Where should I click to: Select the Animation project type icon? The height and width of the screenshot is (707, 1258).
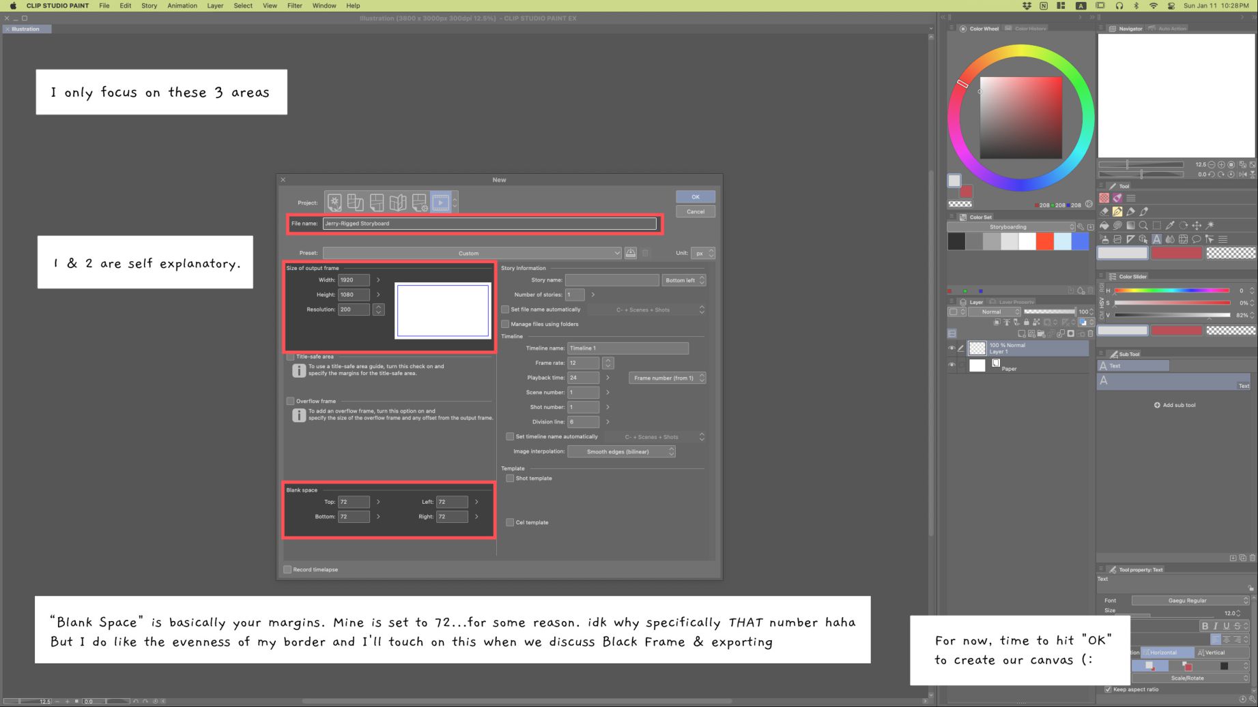coord(441,202)
